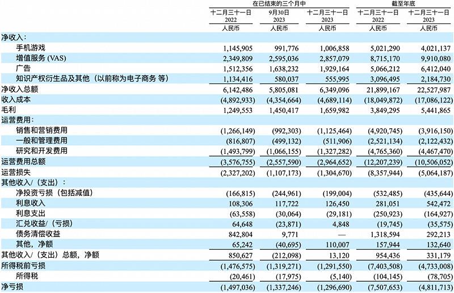Click the value 1,318,594
Image resolution: width=454 pixels, height=293 pixels.
pyautogui.click(x=385, y=235)
